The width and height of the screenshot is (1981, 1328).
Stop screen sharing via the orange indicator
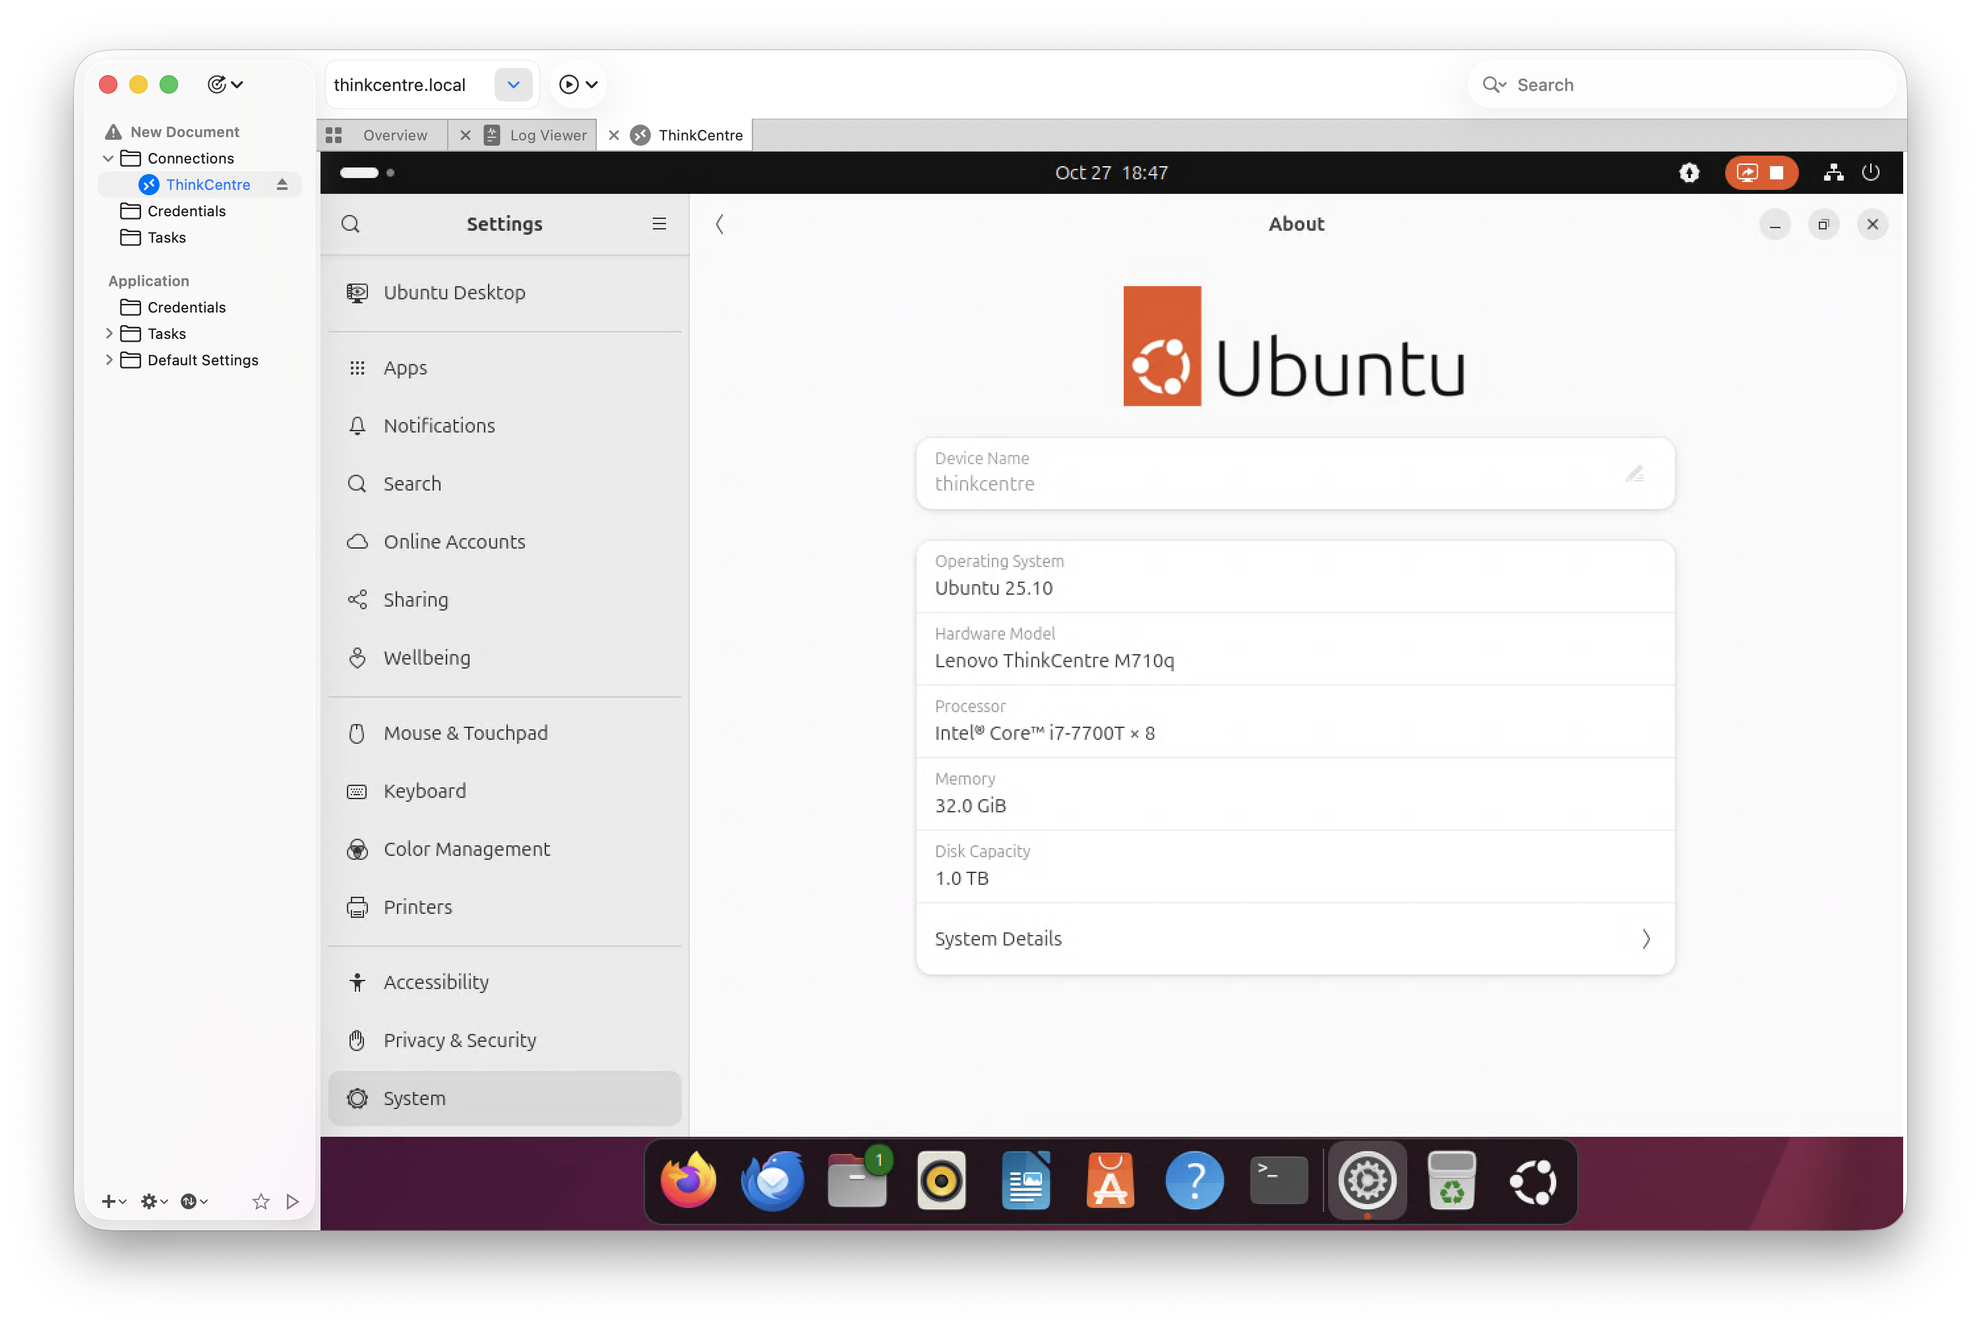click(1776, 172)
